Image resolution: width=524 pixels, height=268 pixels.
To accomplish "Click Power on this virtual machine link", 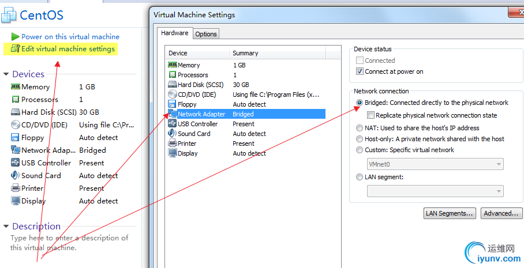I will click(x=70, y=37).
